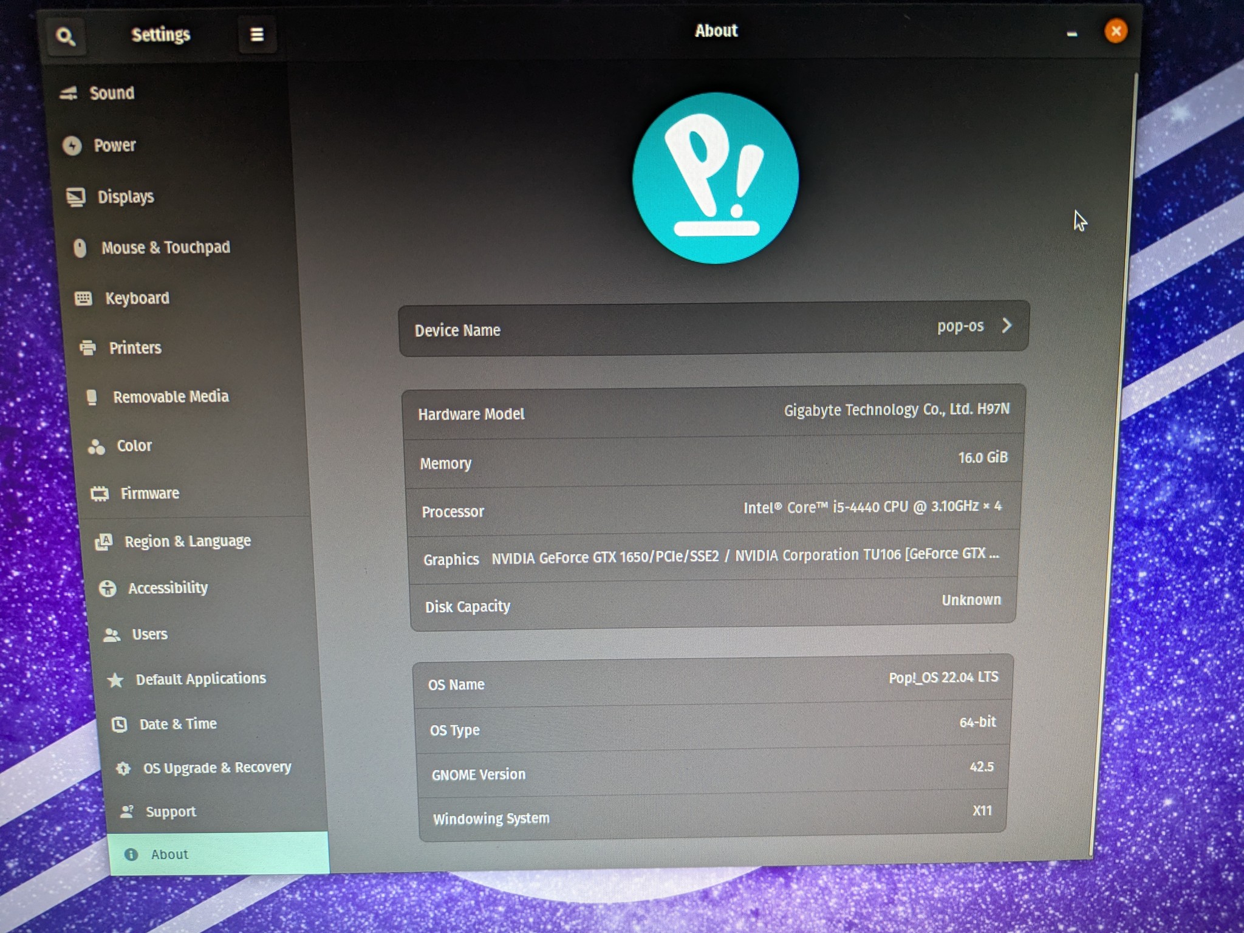Click the 64-bit OS Type value

977,722
